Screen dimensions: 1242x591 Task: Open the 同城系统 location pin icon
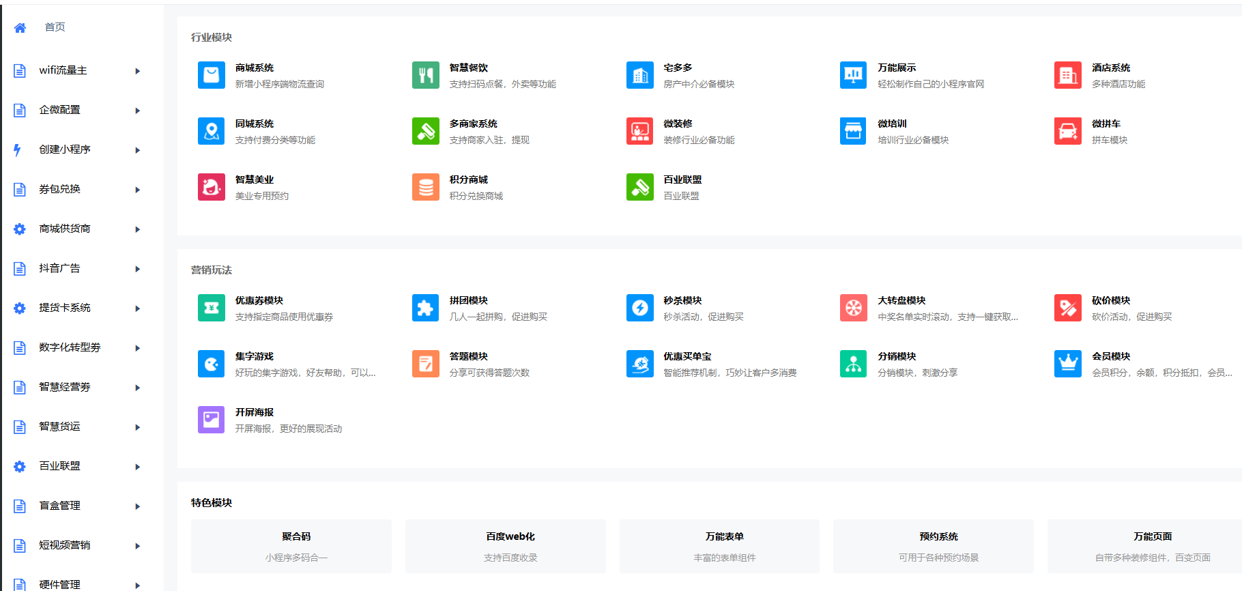(212, 131)
